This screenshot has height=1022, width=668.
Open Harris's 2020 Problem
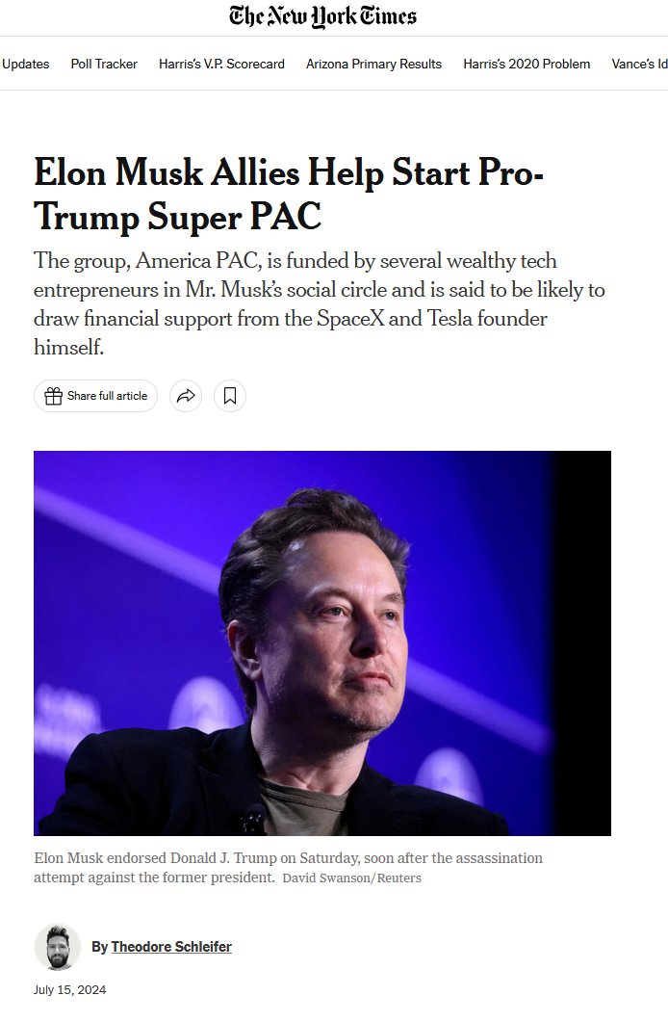[527, 64]
